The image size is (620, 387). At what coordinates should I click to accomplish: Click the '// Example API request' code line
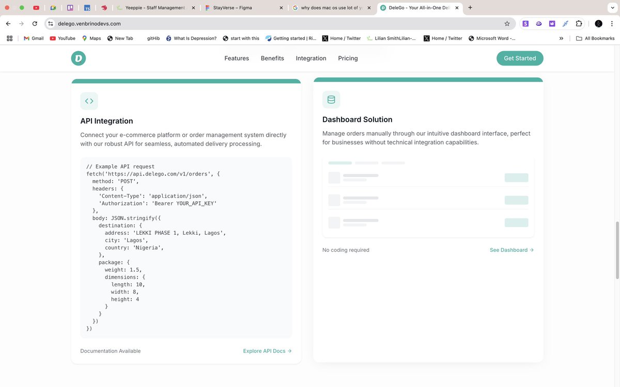click(120, 167)
